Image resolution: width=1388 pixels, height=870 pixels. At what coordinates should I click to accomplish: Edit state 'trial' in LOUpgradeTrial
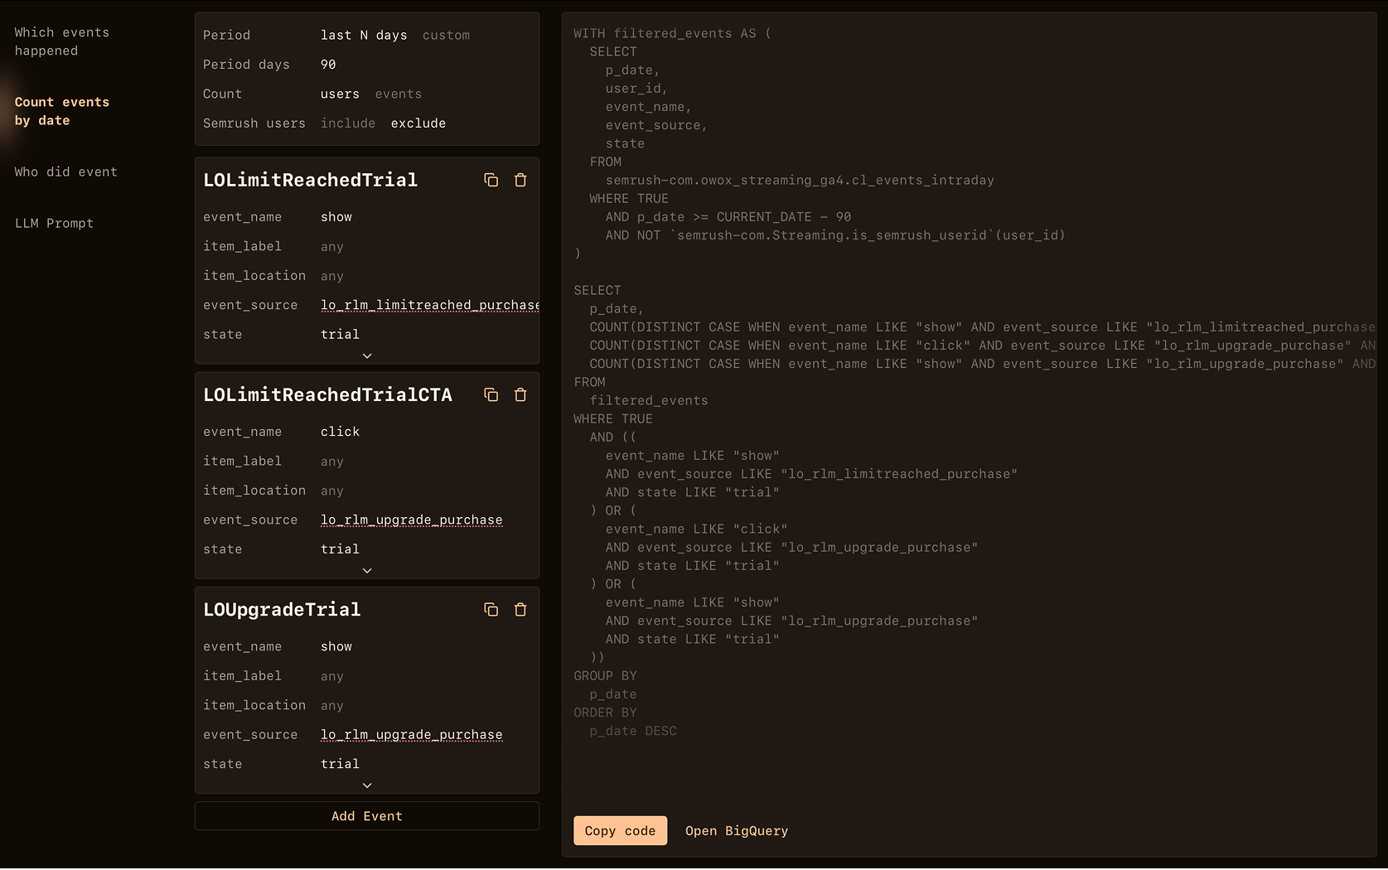[x=340, y=763]
